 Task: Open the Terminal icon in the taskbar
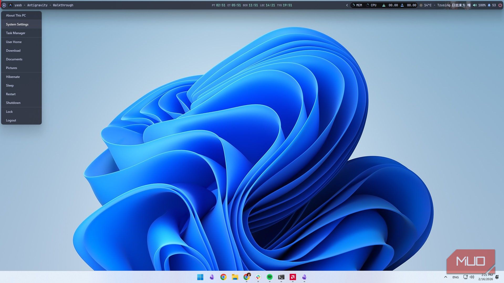(x=281, y=277)
